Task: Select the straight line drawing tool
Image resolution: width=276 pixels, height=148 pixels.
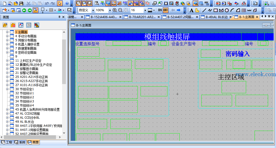Action: point(204,10)
